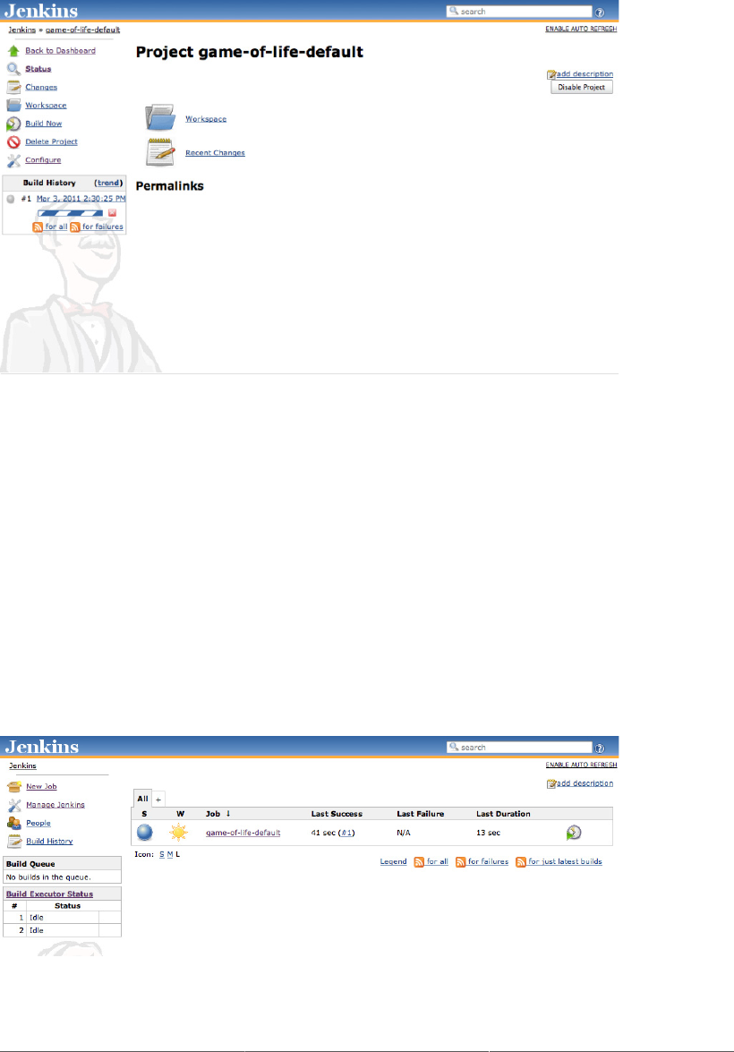Click the dashboard add description edit icon
Screen dimensions: 734x1052
[551, 783]
